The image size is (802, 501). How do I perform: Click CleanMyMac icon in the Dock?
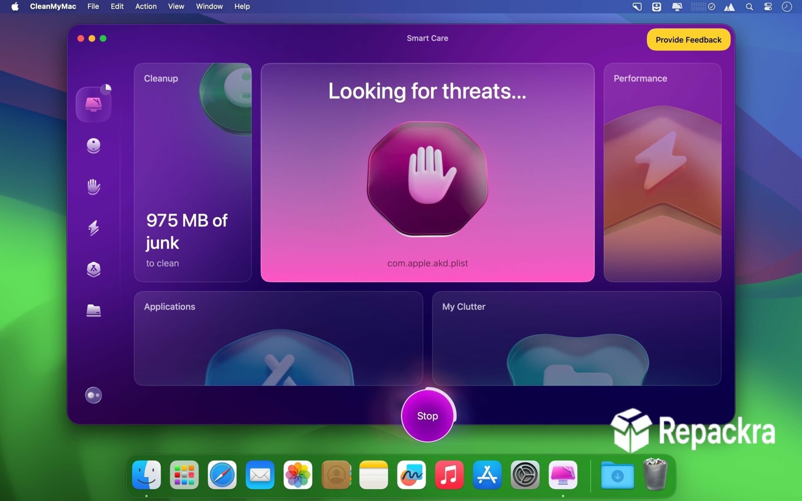[563, 475]
